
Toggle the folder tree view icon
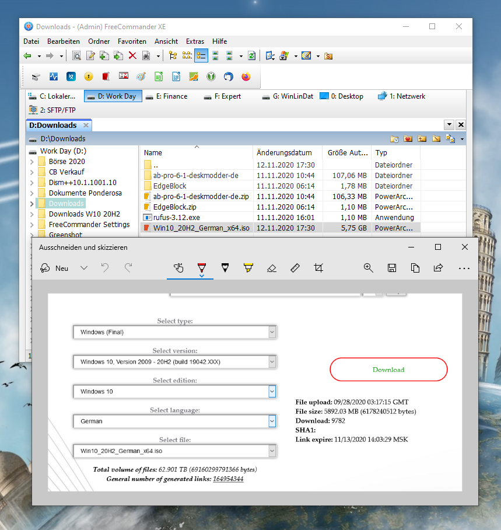(x=173, y=56)
